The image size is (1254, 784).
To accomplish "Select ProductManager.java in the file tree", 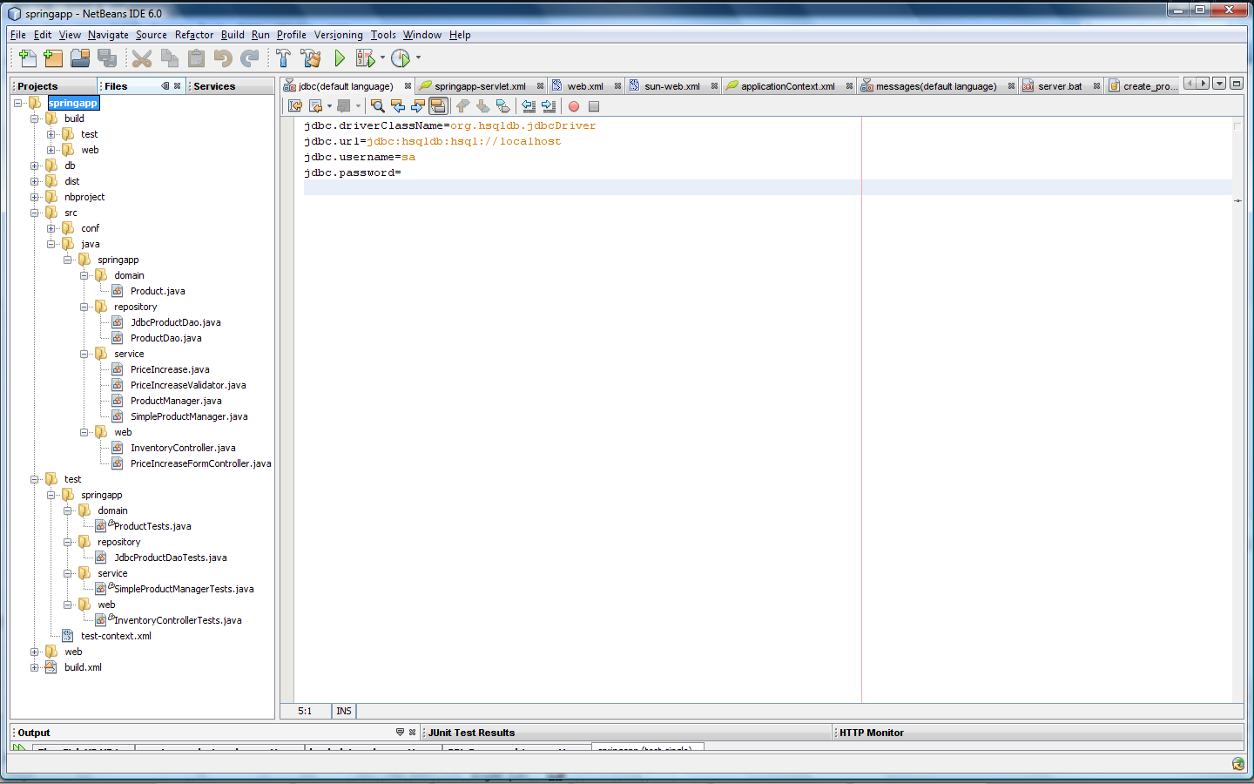I will click(176, 401).
